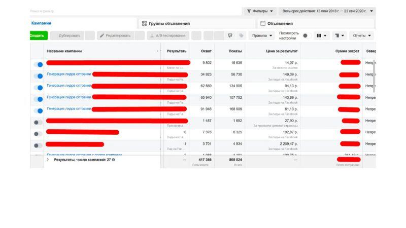Toggle off the campaign with 9 802 reach
The height and width of the screenshot is (228, 406).
coord(38,64)
